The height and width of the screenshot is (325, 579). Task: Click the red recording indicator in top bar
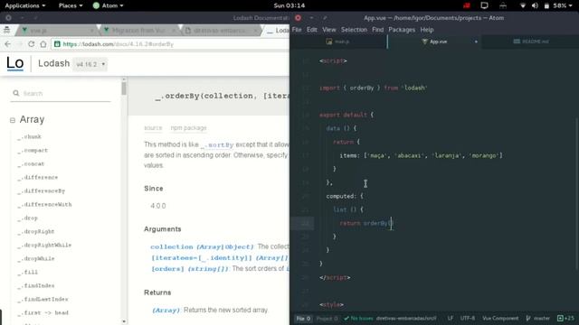point(467,5)
